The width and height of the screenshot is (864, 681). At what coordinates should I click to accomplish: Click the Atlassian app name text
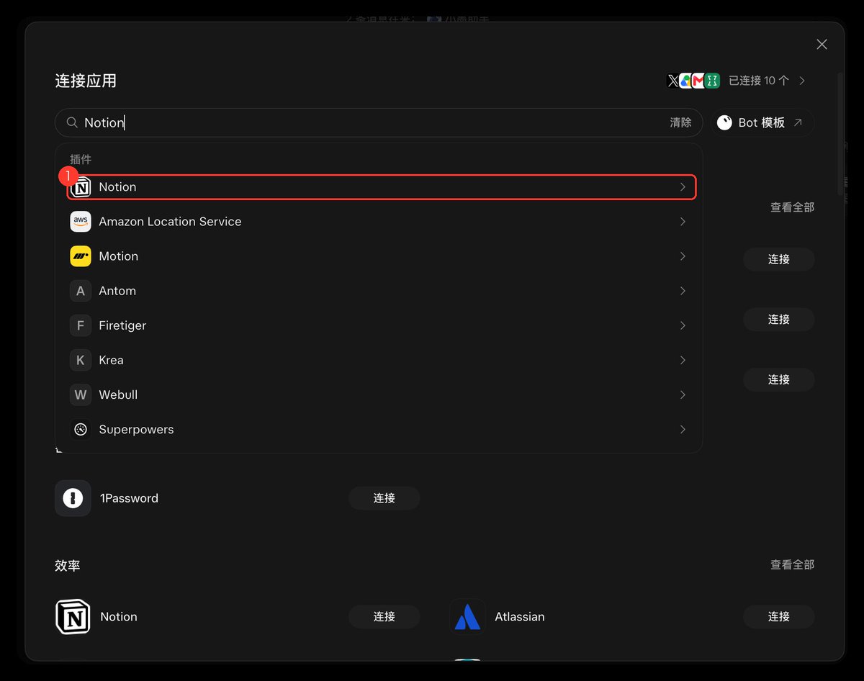(x=520, y=617)
